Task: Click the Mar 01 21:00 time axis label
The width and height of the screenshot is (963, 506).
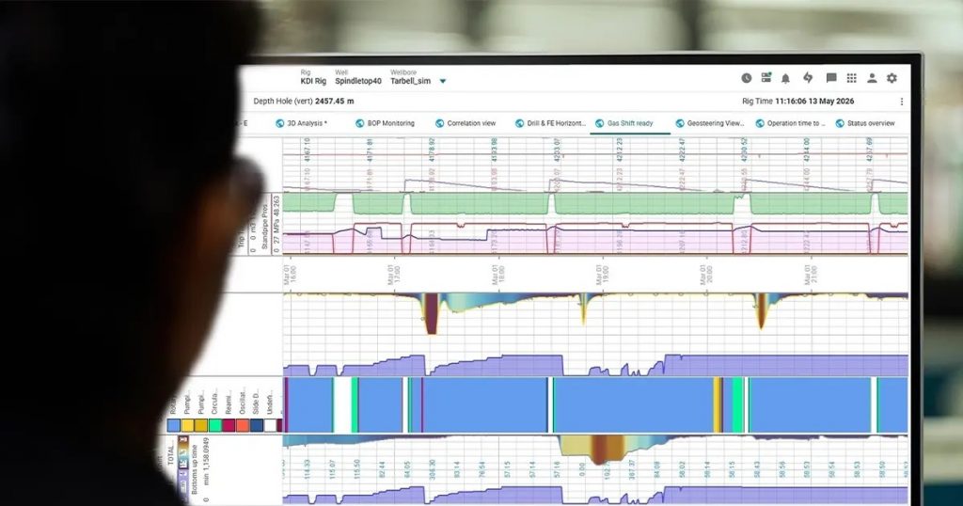Action: [x=811, y=275]
